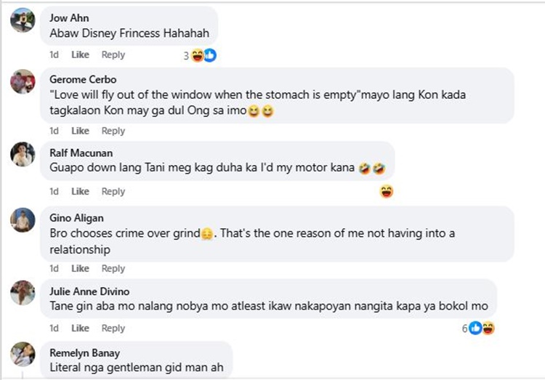Open timestamp on Julie Anne Divino's comment
This screenshot has height=380, width=545.
pos(54,328)
